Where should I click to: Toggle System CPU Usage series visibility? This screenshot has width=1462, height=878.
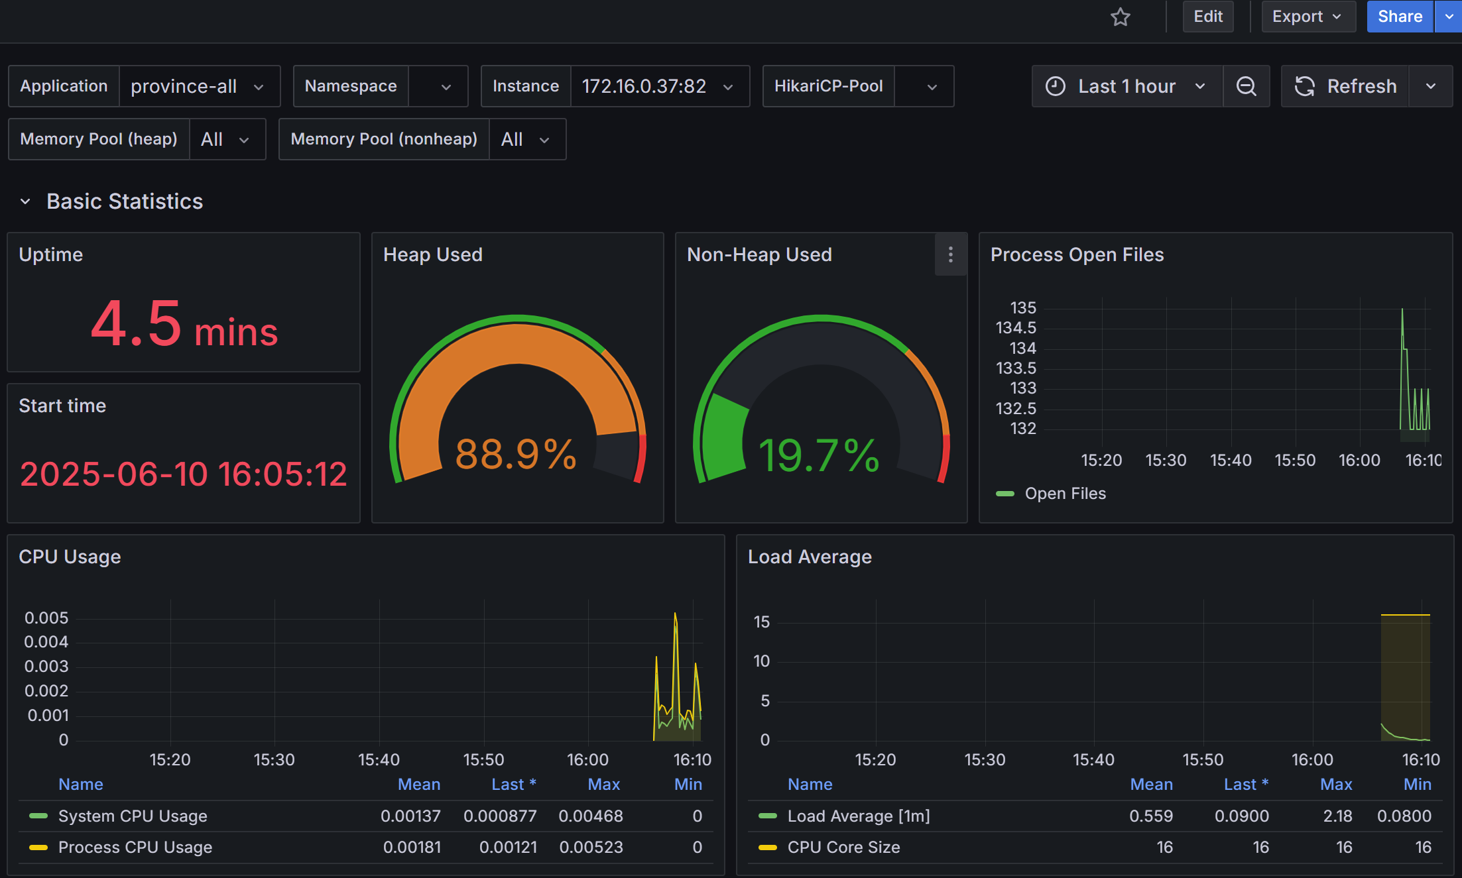coord(133,816)
